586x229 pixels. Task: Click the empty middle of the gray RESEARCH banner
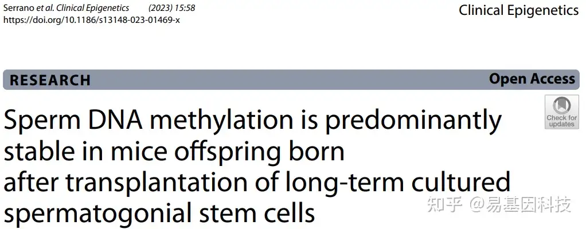pyautogui.click(x=287, y=80)
